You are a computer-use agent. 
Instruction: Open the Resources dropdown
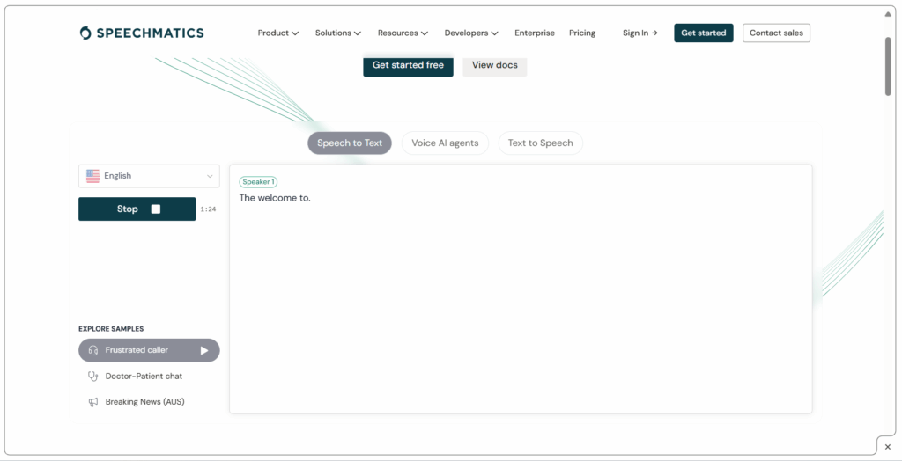tap(403, 33)
